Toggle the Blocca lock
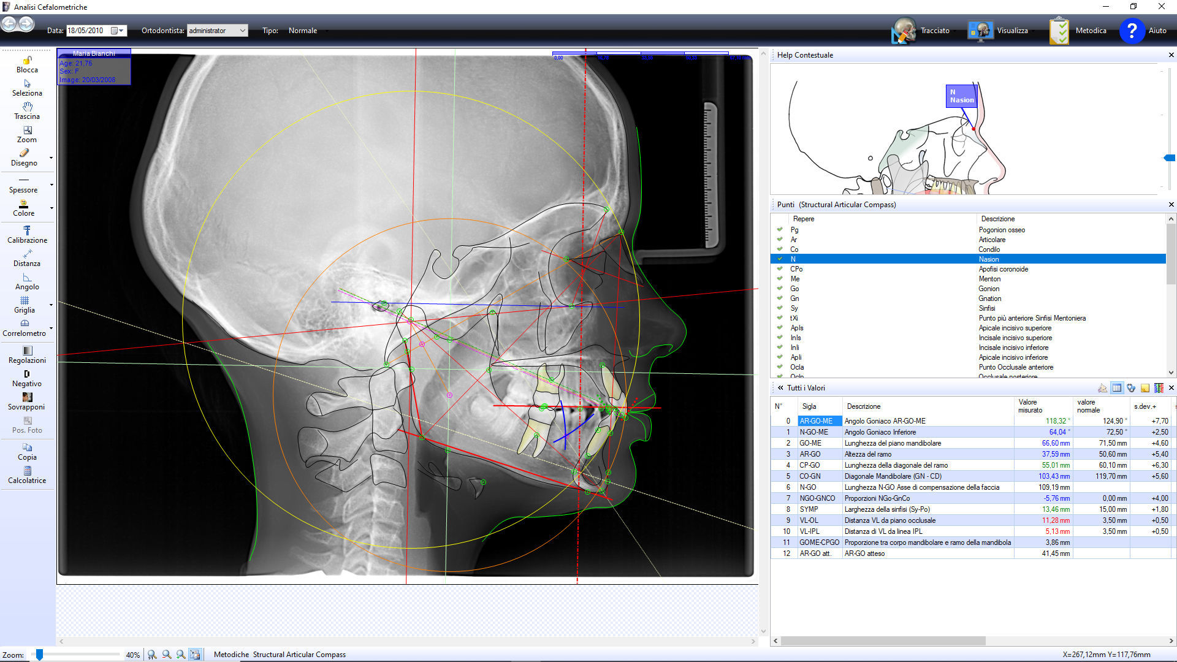The width and height of the screenshot is (1177, 662). click(x=27, y=64)
